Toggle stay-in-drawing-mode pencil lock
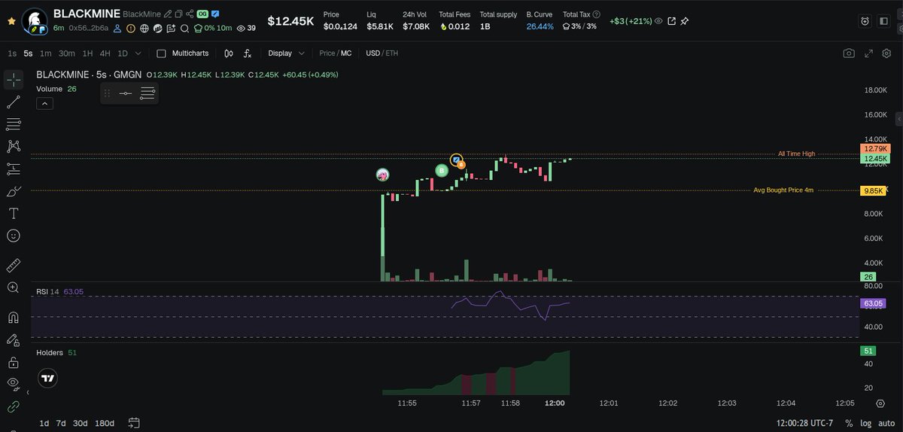Viewport: 903px width, 432px height. [14, 339]
